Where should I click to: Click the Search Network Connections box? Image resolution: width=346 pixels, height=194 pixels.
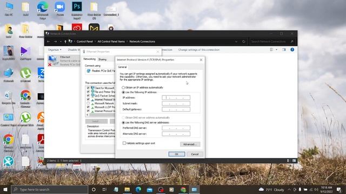click(272, 41)
